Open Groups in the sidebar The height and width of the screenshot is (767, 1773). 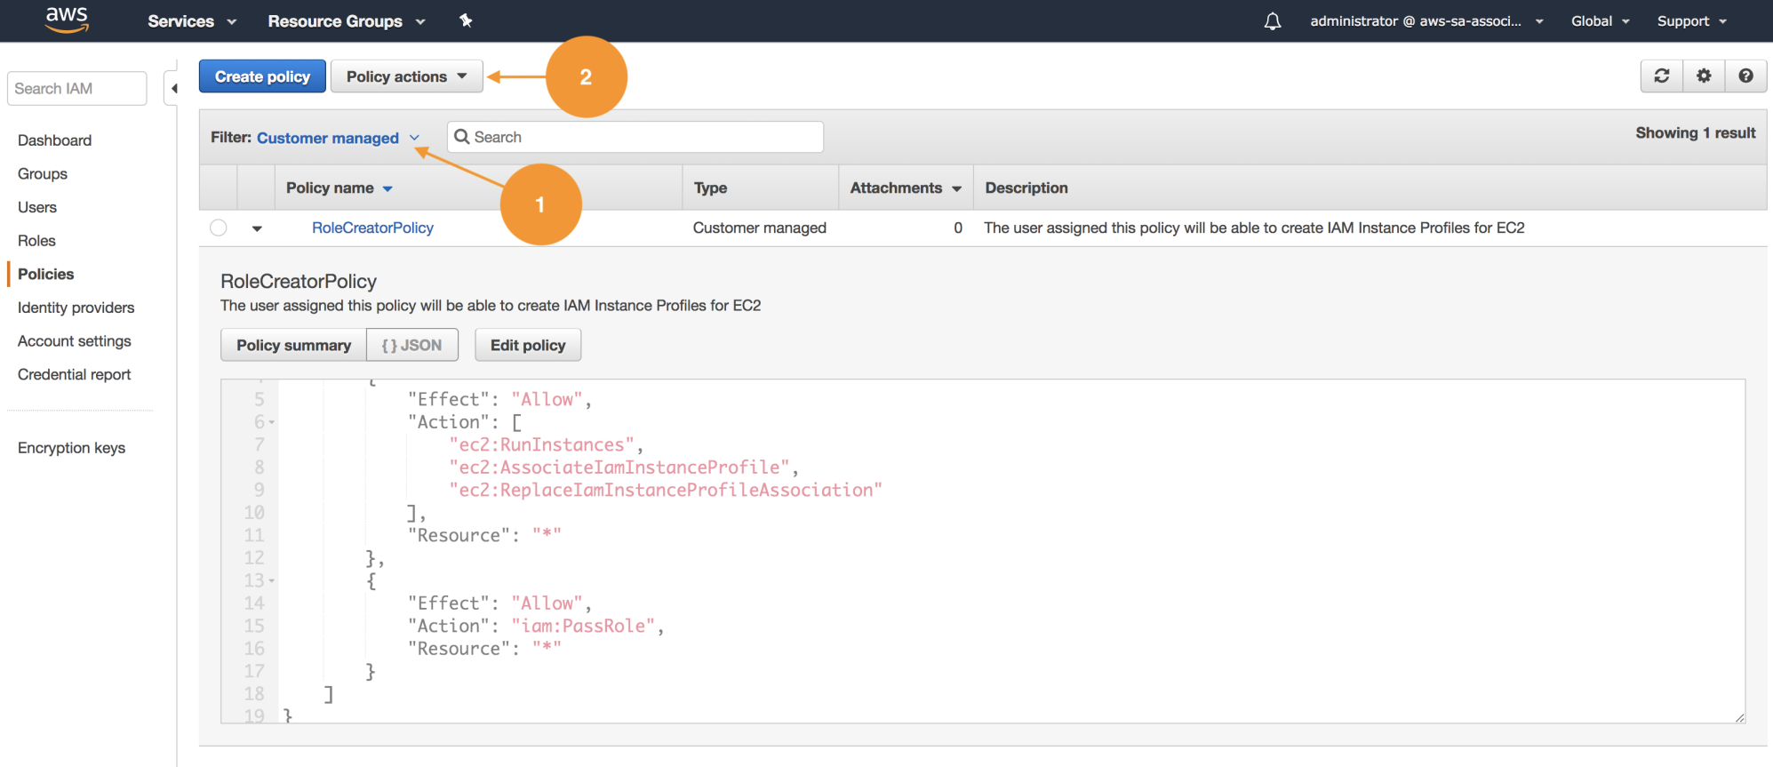click(43, 174)
